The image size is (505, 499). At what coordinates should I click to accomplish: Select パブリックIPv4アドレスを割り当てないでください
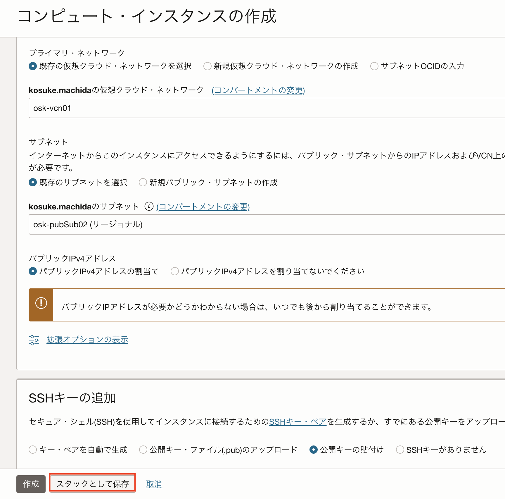coord(174,271)
